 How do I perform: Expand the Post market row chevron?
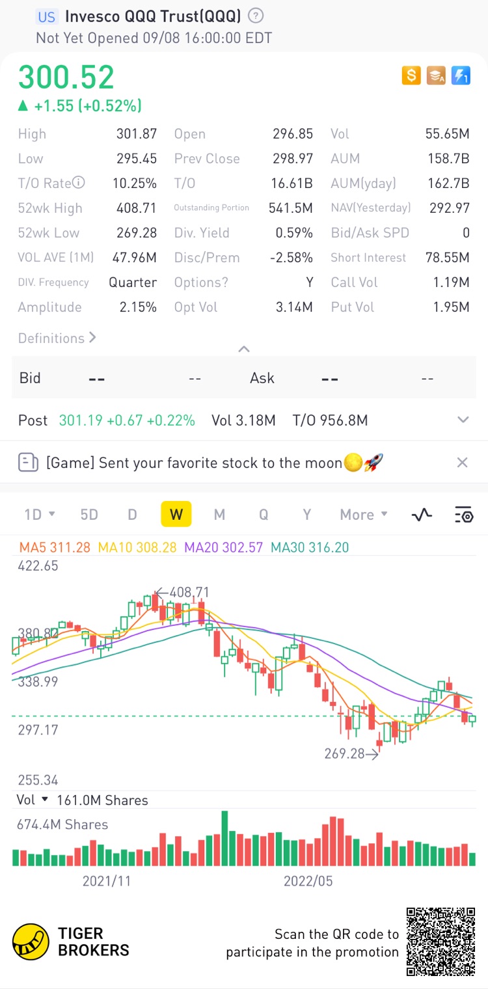coord(463,420)
